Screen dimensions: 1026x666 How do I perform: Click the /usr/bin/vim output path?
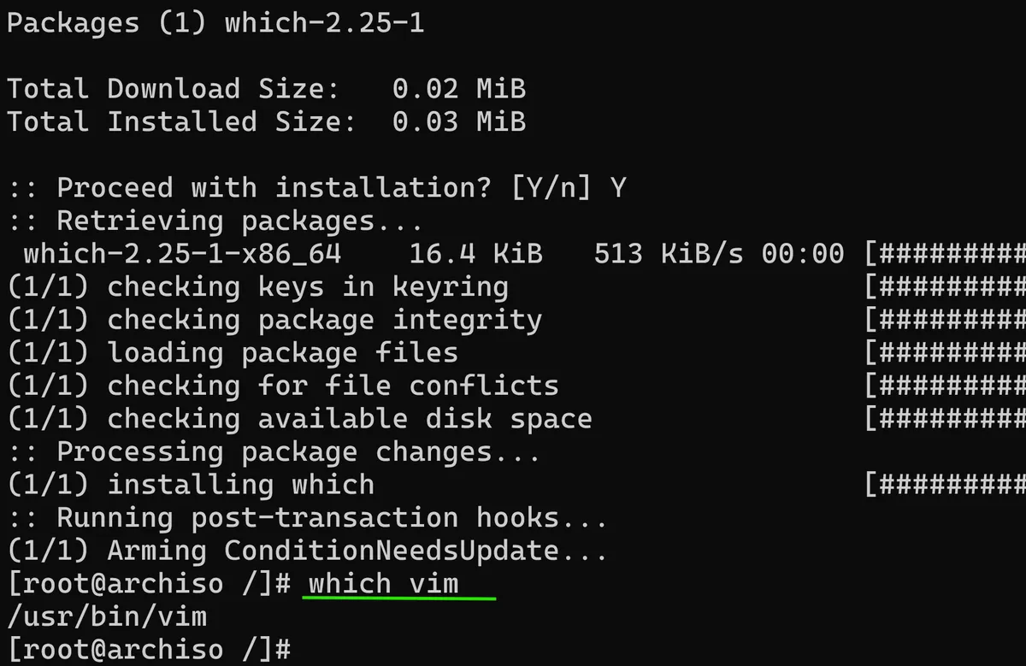(x=107, y=617)
